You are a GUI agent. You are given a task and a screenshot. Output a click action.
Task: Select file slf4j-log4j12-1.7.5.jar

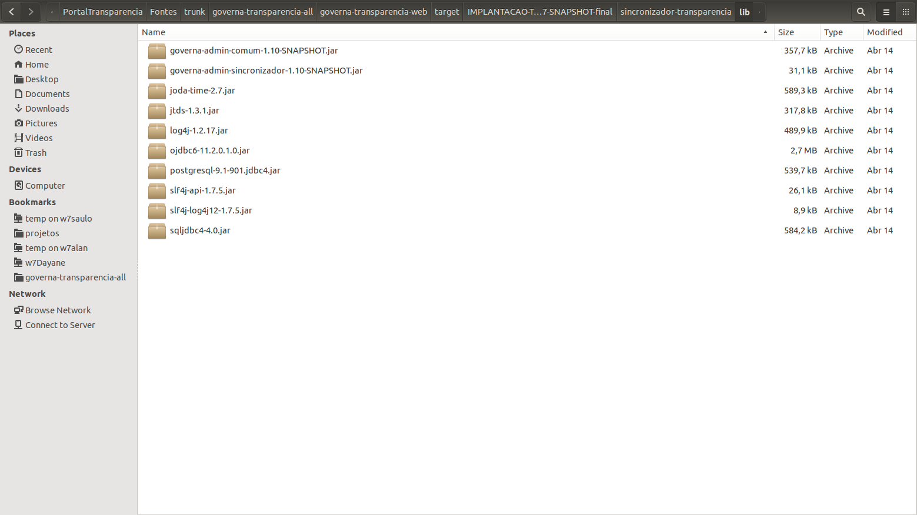click(211, 210)
